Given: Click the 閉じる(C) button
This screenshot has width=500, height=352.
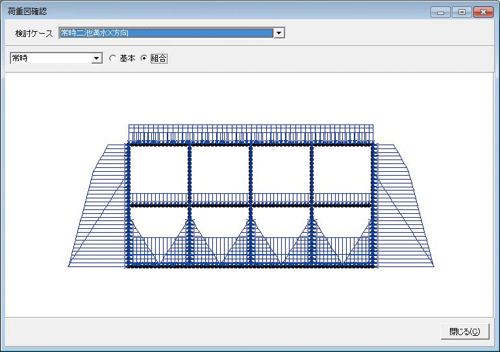Looking at the screenshot, I should pyautogui.click(x=465, y=332).
